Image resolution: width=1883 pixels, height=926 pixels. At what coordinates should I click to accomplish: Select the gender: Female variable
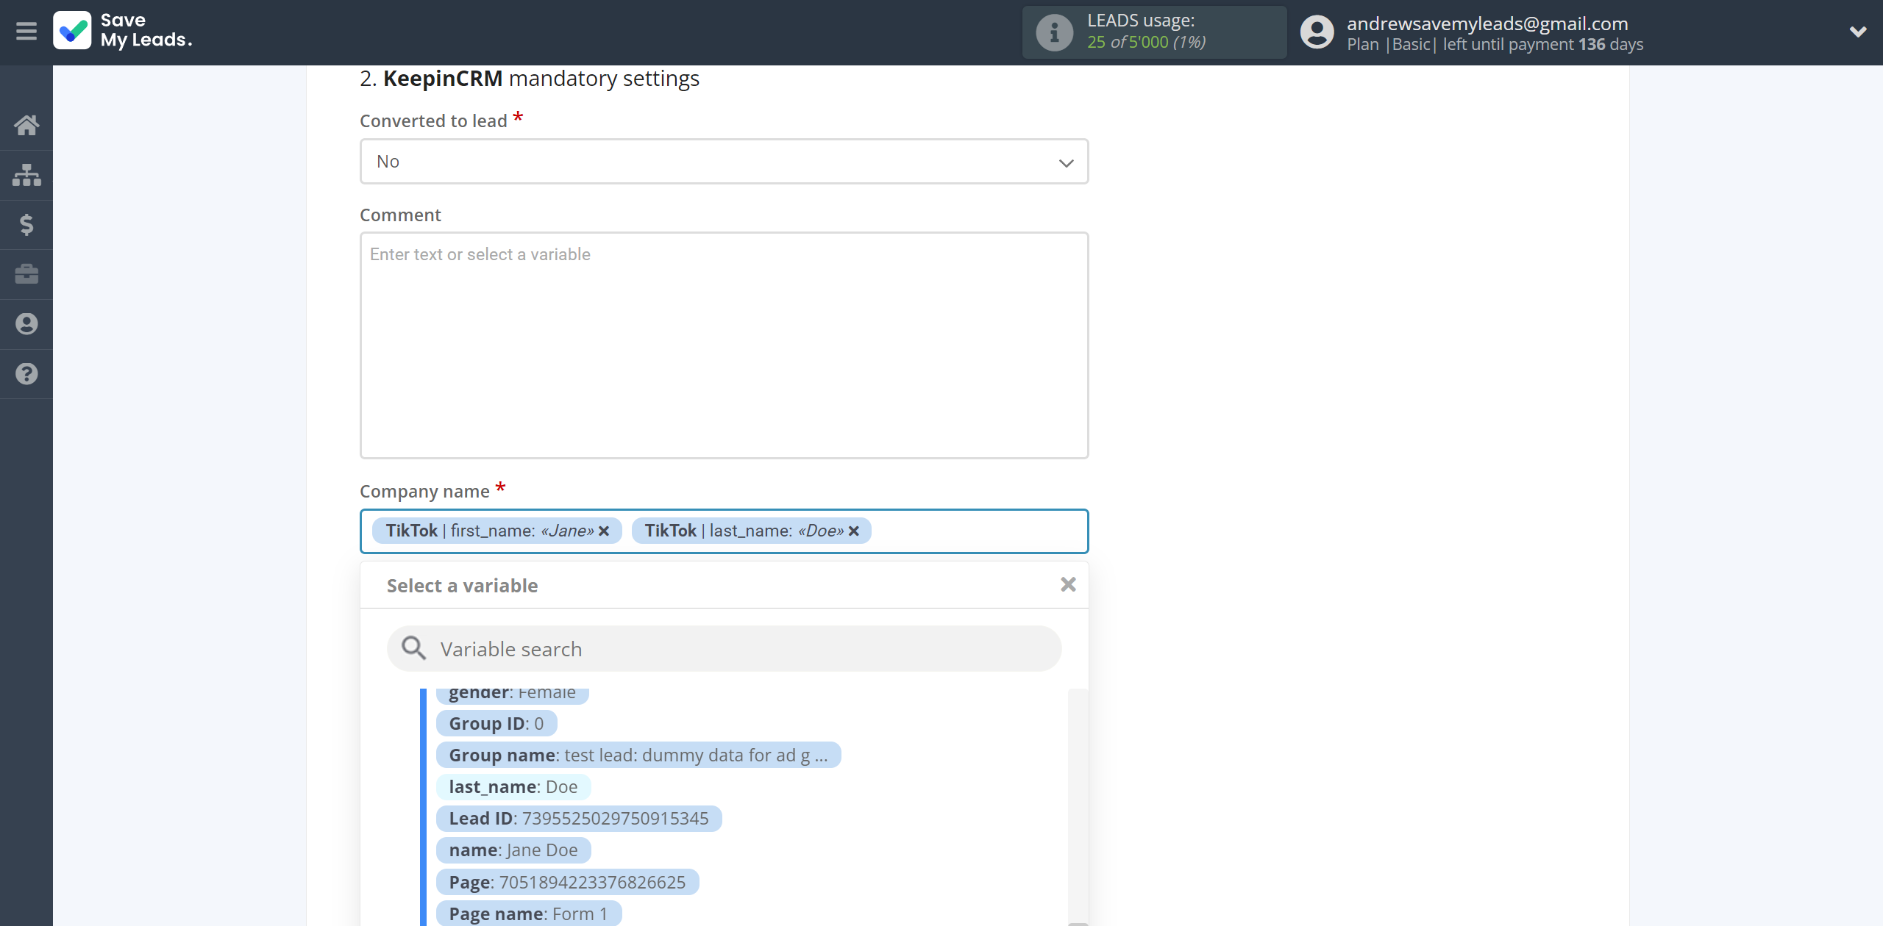click(x=513, y=694)
